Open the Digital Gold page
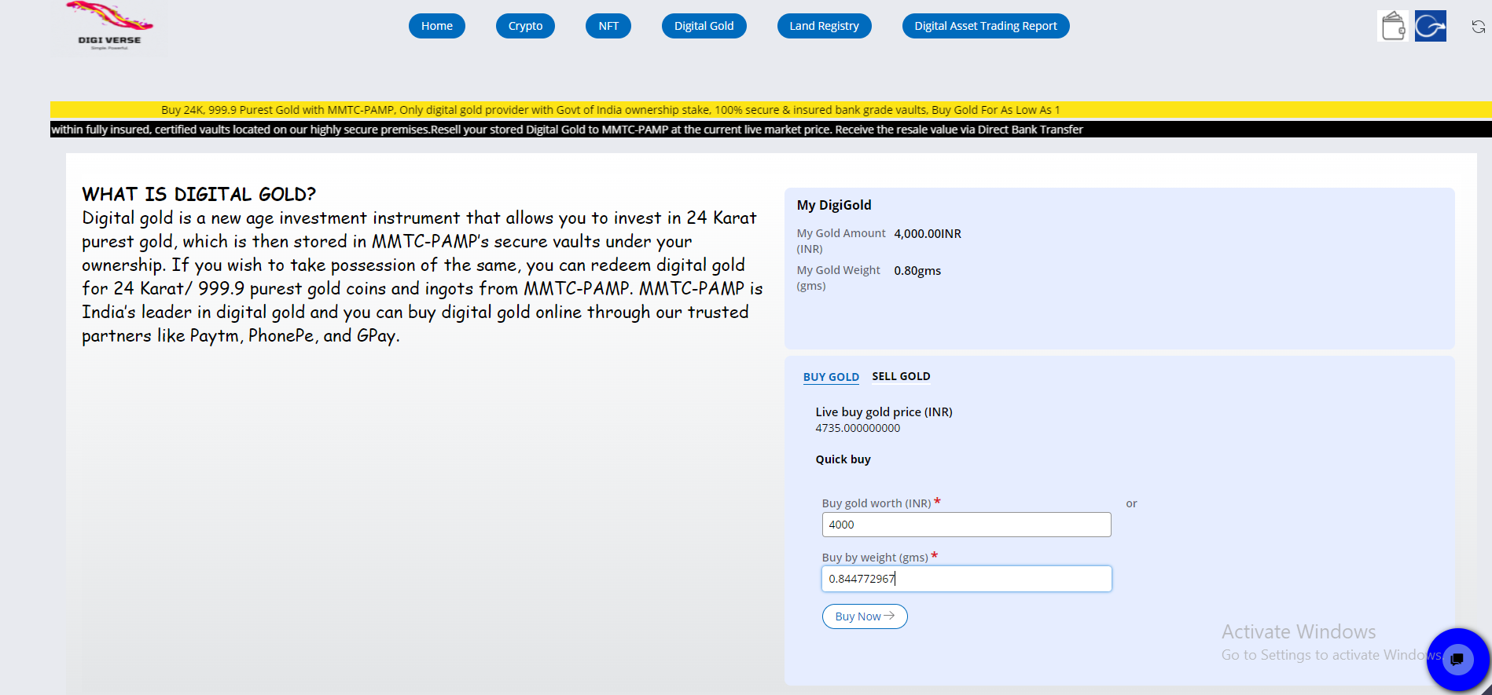The image size is (1492, 695). tap(704, 26)
